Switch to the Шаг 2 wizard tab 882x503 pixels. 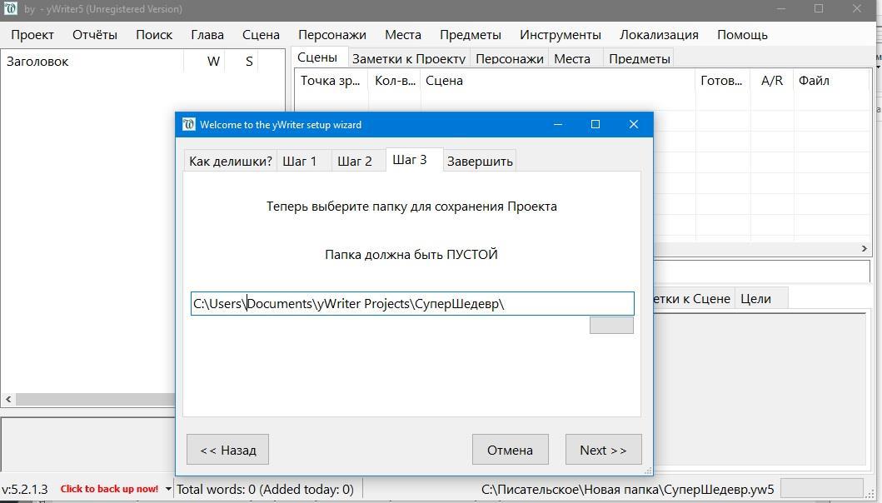coord(355,161)
